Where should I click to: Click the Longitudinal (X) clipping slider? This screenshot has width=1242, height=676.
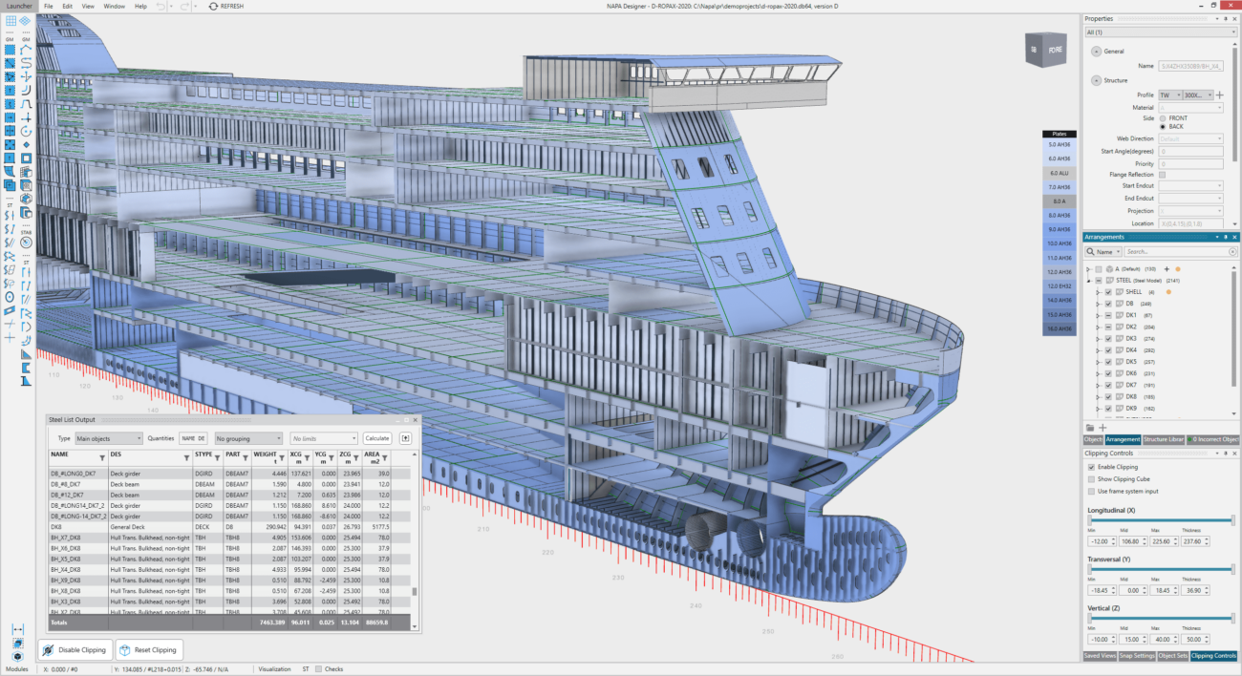click(1161, 520)
